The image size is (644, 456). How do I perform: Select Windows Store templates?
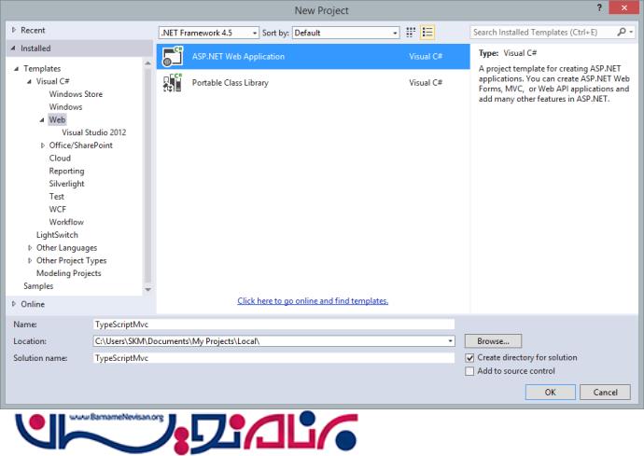[76, 94]
